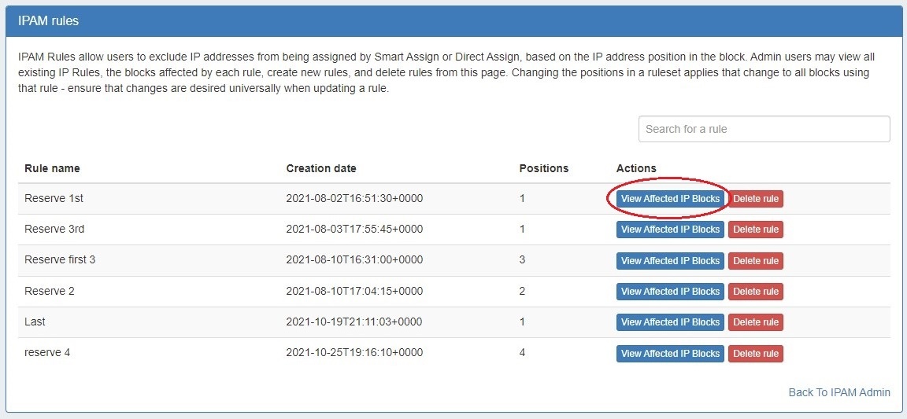The image size is (907, 419).
Task: Click the Creation date column header
Action: click(320, 168)
